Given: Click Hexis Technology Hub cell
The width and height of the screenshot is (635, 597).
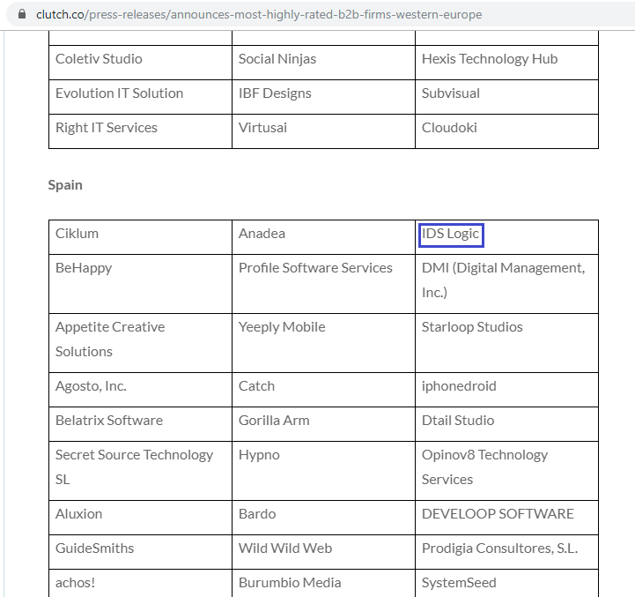Looking at the screenshot, I should (506, 63).
